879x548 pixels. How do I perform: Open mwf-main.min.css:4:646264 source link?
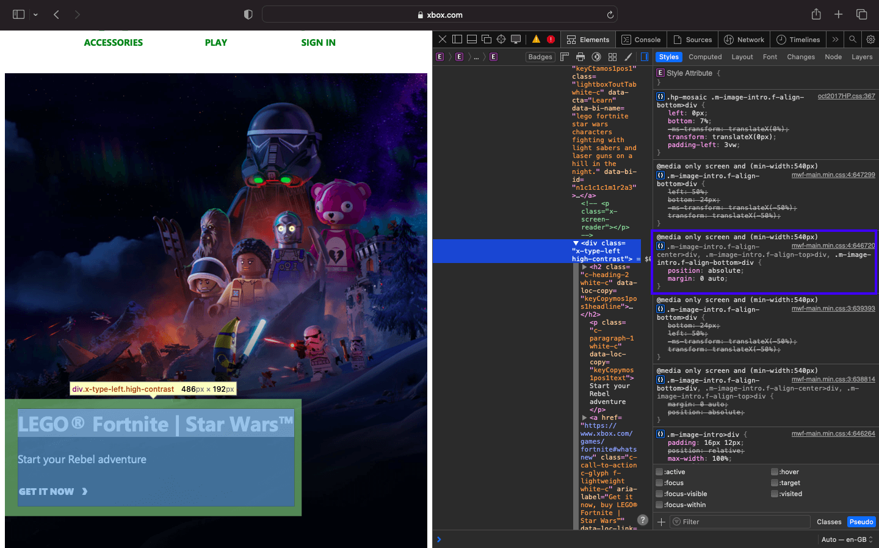click(x=833, y=434)
